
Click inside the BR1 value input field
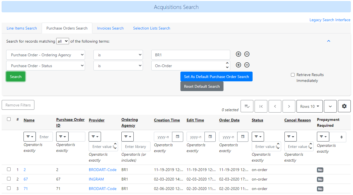pyautogui.click(x=190, y=55)
